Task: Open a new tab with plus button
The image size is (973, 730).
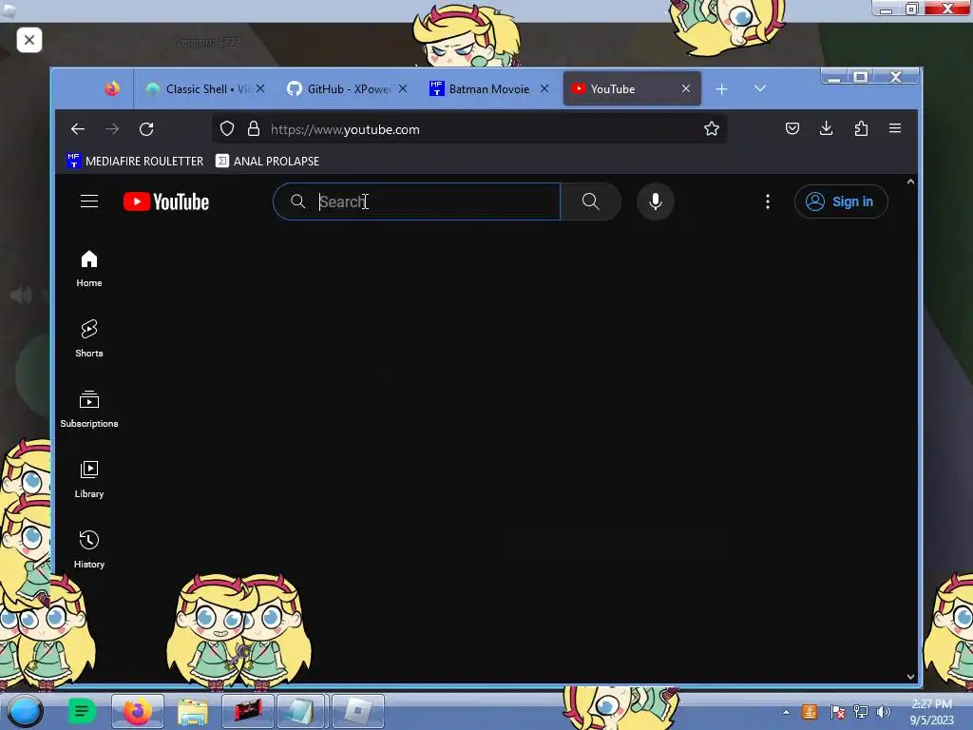Action: point(722,89)
